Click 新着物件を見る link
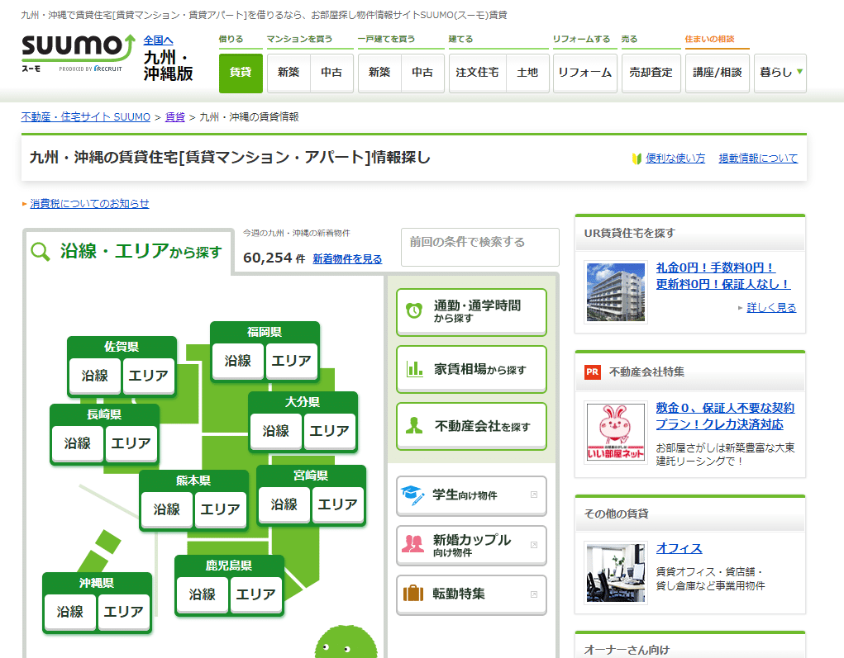844x658 pixels. point(347,259)
